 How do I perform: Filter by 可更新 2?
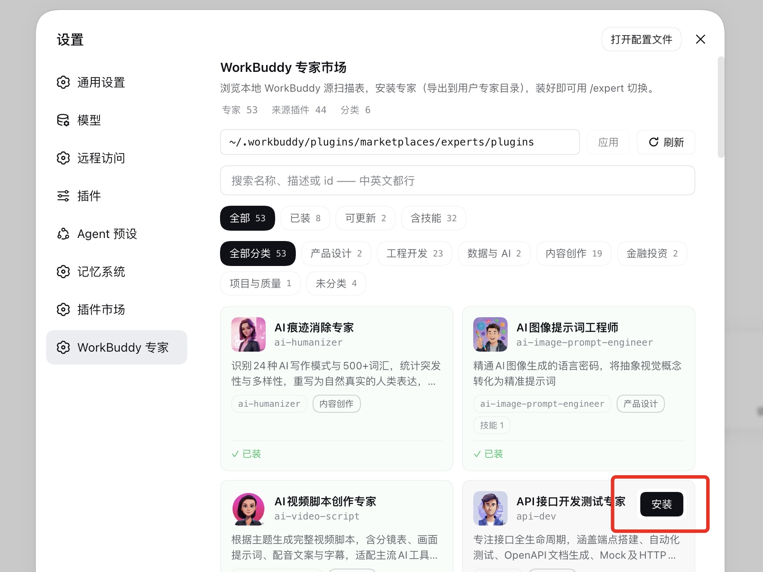pyautogui.click(x=366, y=218)
